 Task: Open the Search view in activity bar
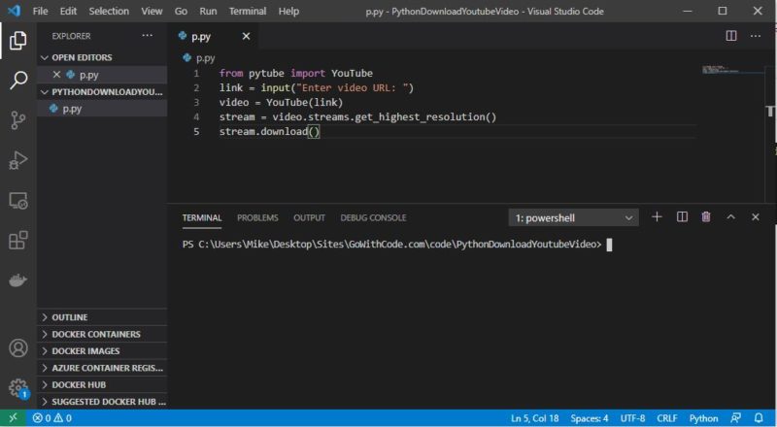[17, 81]
